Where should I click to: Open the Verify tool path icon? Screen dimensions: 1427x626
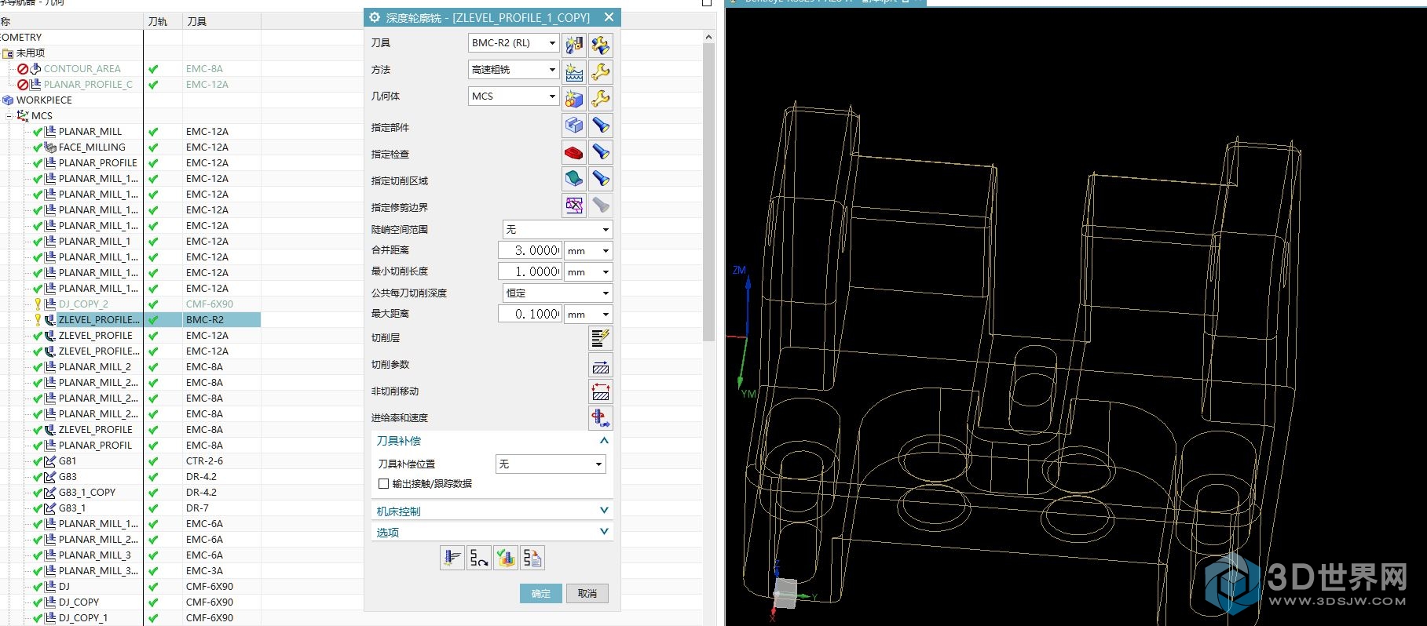(506, 558)
